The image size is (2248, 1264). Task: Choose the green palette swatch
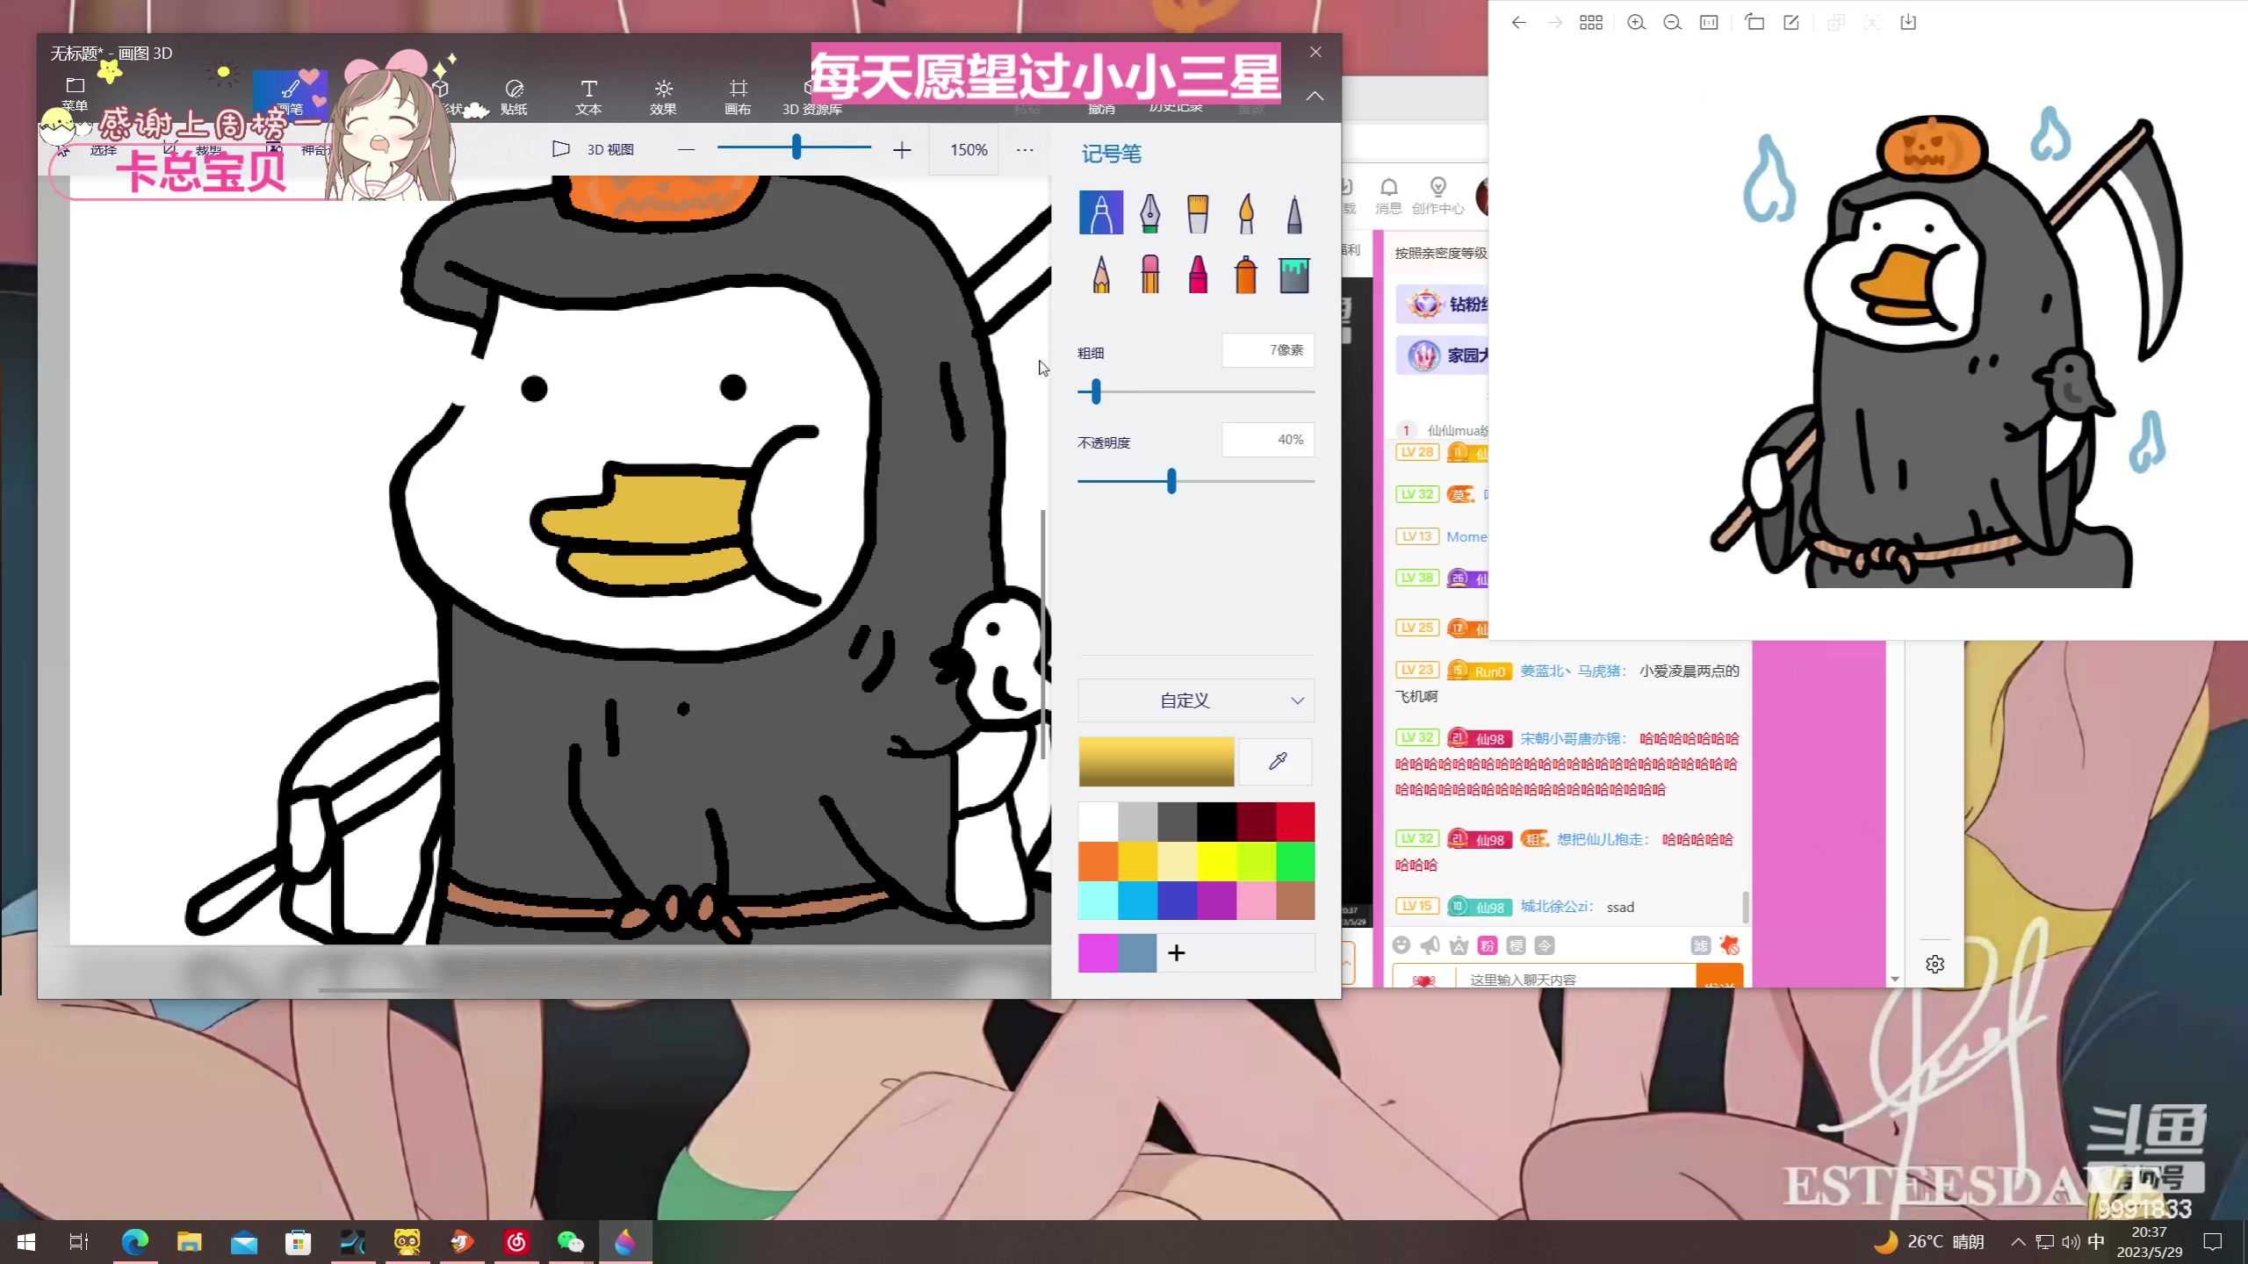(x=1295, y=861)
